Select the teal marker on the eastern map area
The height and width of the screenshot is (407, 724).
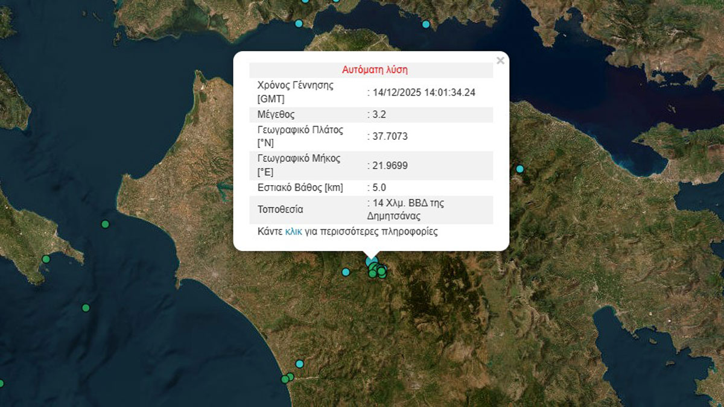519,169
